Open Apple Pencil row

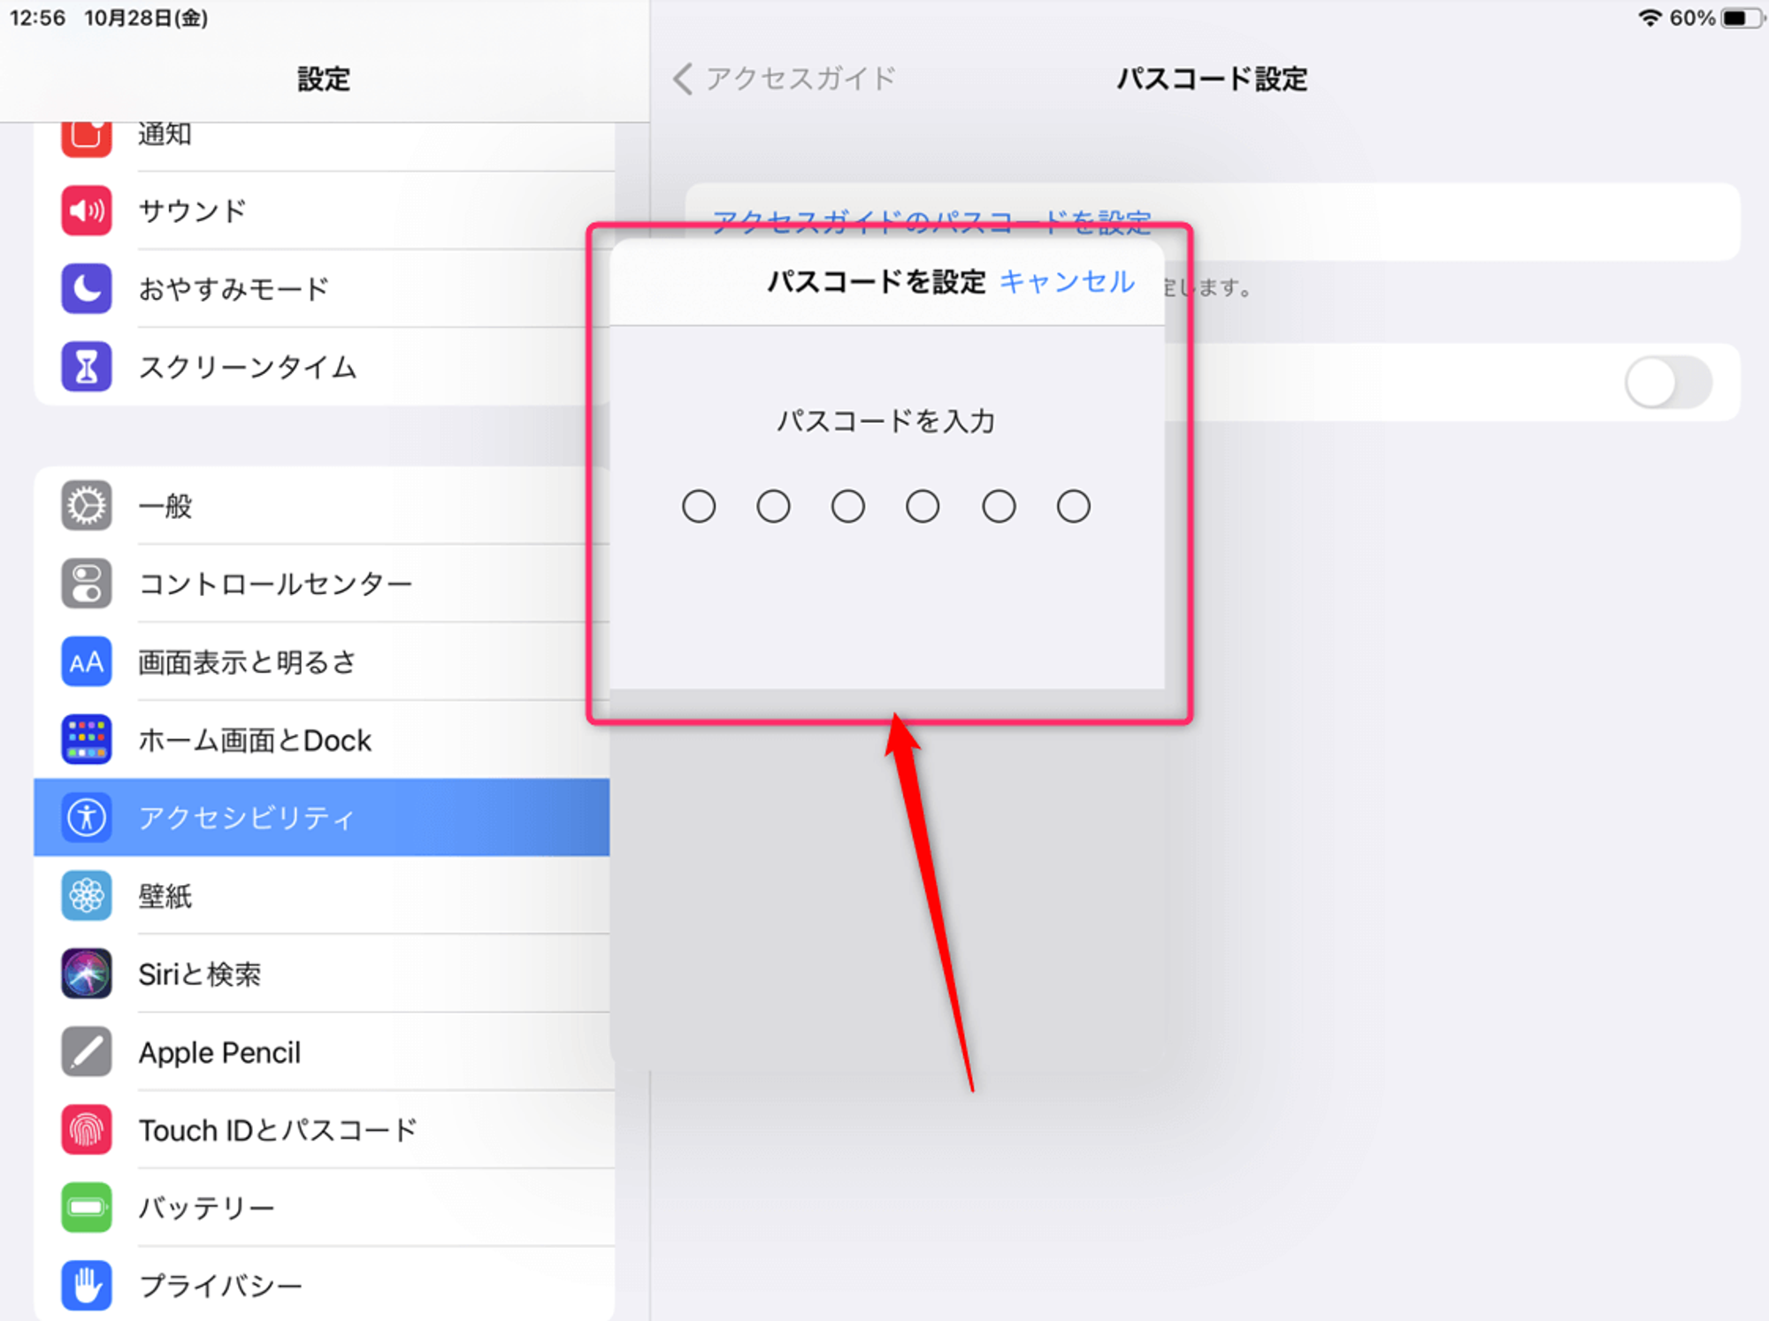(322, 1051)
